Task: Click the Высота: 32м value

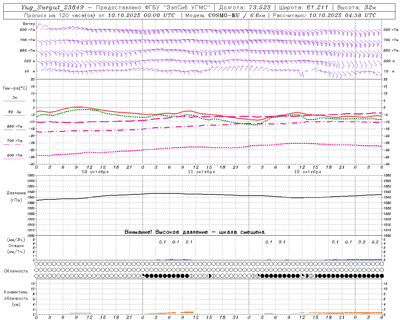Action: [357, 7]
